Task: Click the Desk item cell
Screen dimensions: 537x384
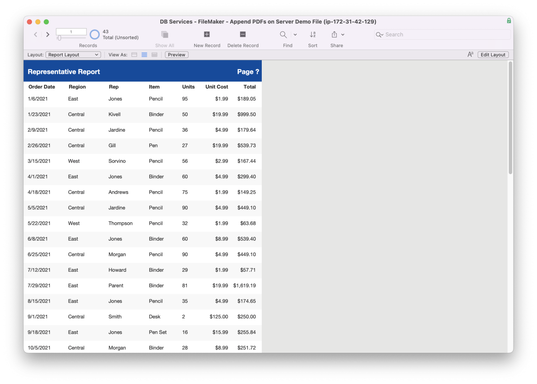Action: pos(154,317)
